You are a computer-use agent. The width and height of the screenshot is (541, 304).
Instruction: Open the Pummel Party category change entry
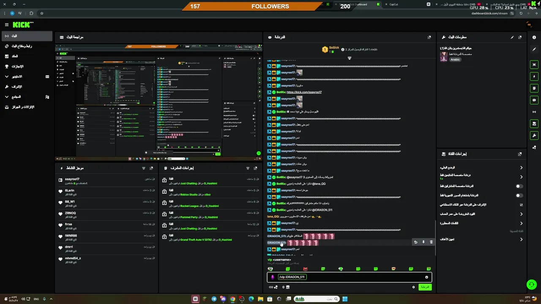pyautogui.click(x=210, y=215)
